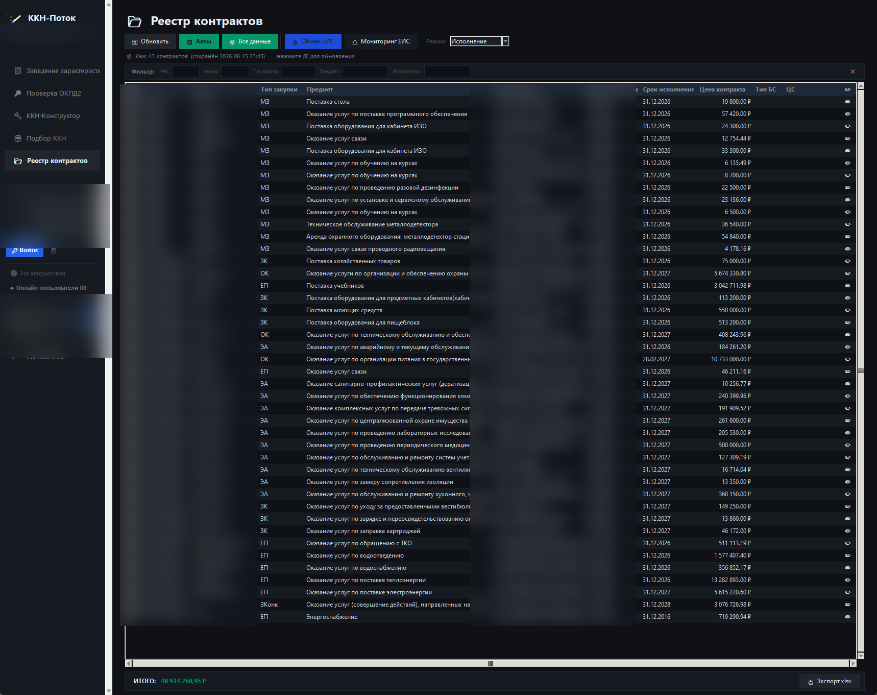The width and height of the screenshot is (877, 695).
Task: Click the folder icon beside 'Реестр контрактов' title
Action: (x=135, y=21)
